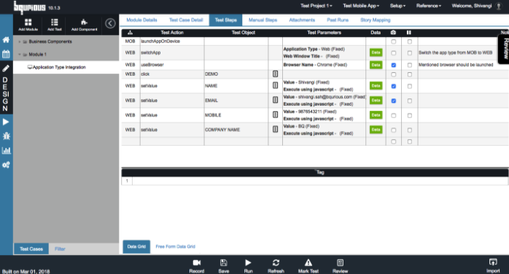The width and height of the screenshot is (509, 274).
Task: Start recording with the Record camera icon
Action: click(x=197, y=262)
